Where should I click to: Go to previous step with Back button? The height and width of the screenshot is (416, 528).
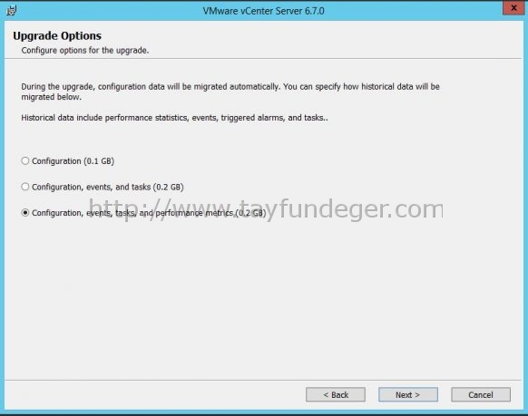click(x=336, y=394)
